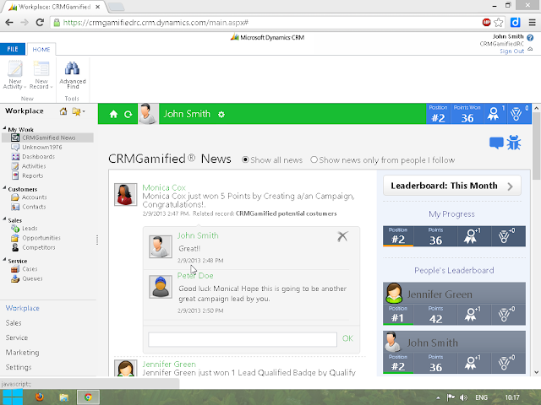Switch to the HOME ribbon tab
The height and width of the screenshot is (405, 541).
(41, 50)
